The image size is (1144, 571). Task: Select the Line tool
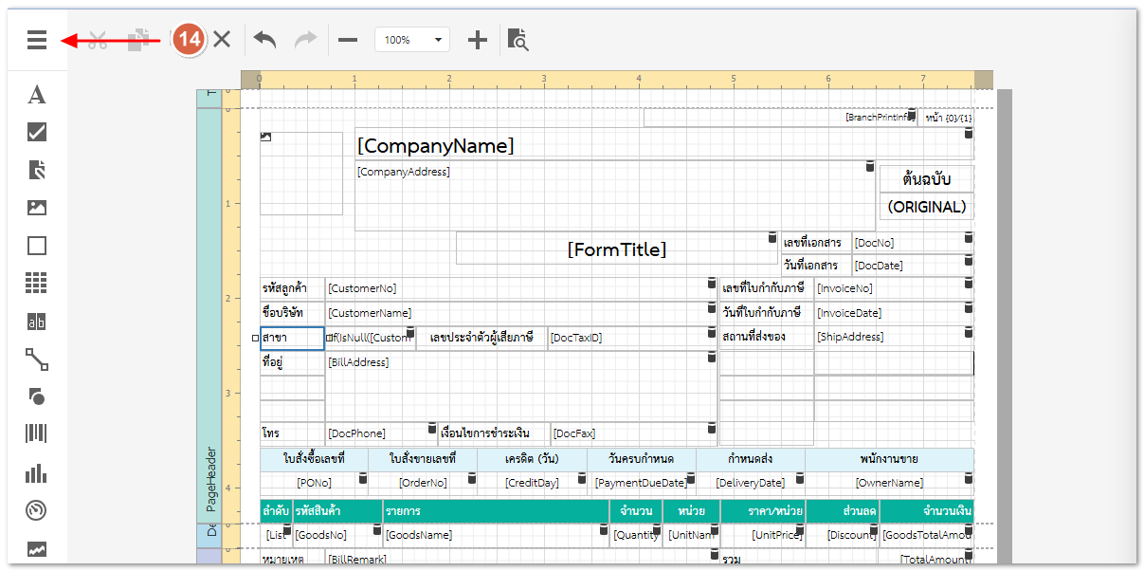click(37, 359)
